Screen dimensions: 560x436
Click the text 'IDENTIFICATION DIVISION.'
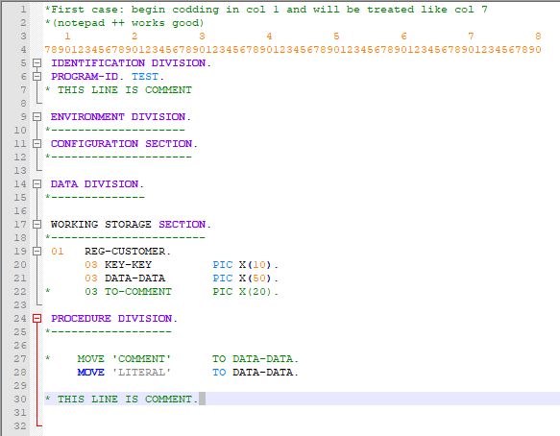[131, 63]
